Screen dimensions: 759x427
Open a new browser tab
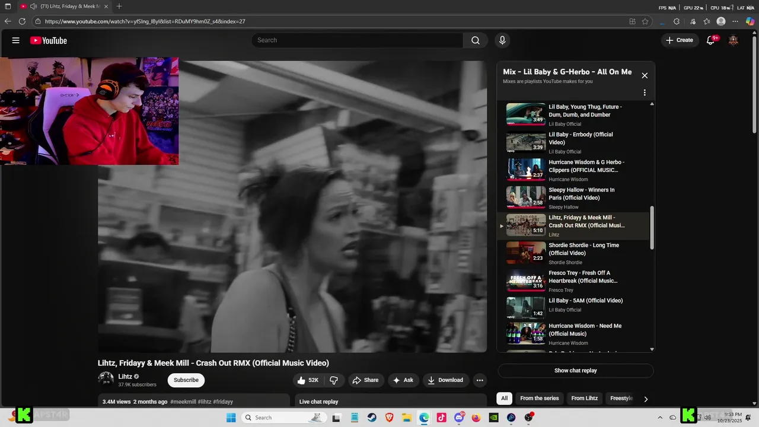point(119,7)
